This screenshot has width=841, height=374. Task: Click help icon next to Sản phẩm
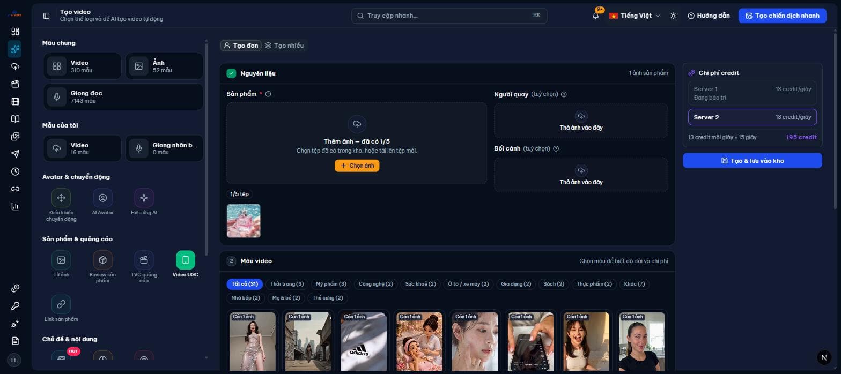[x=268, y=94]
